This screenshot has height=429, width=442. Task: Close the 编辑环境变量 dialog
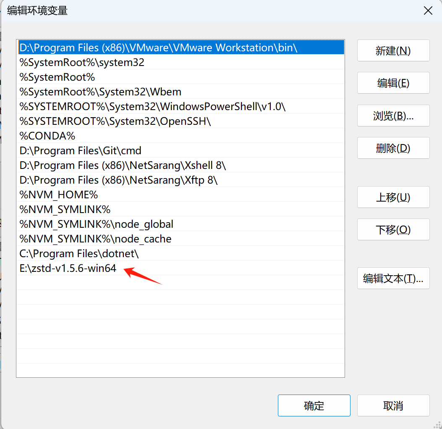click(x=428, y=11)
